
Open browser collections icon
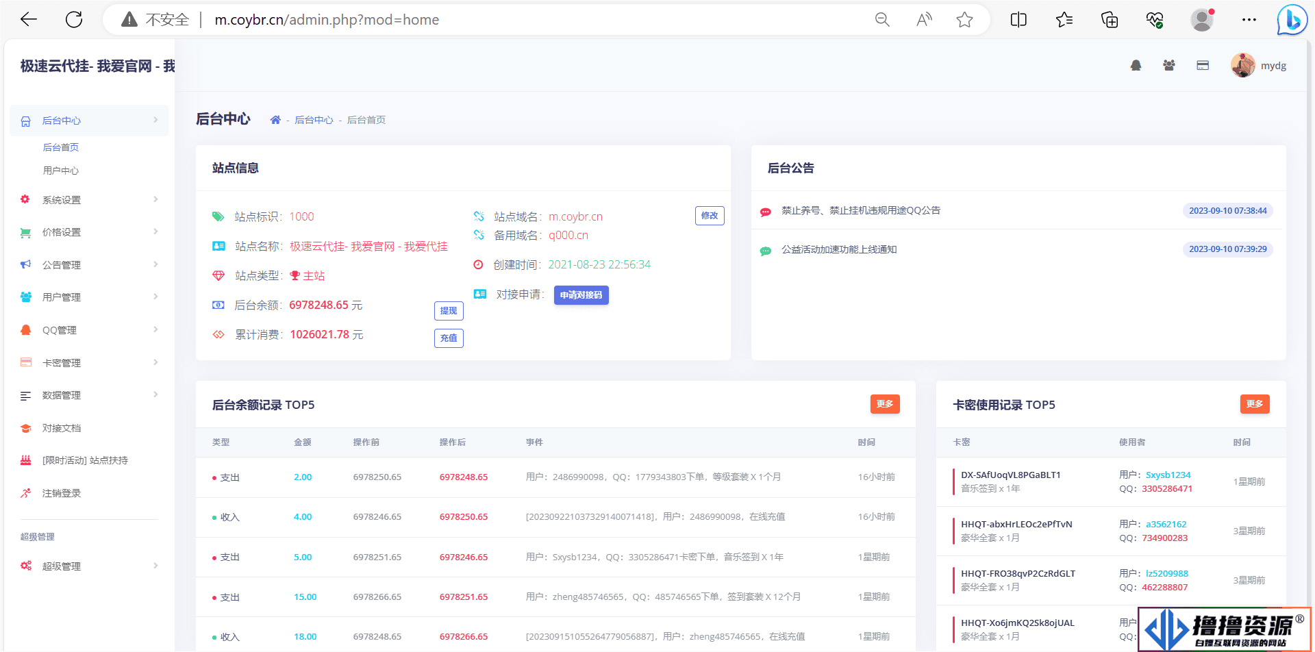coord(1110,20)
